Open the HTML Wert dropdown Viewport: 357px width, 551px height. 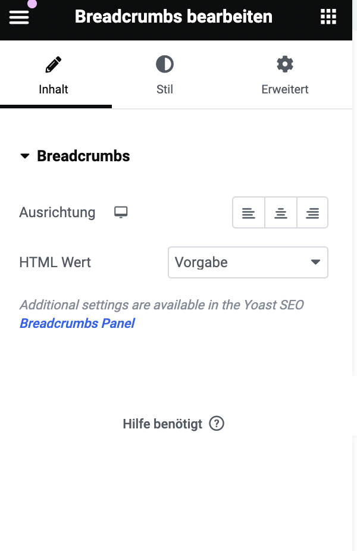click(248, 262)
